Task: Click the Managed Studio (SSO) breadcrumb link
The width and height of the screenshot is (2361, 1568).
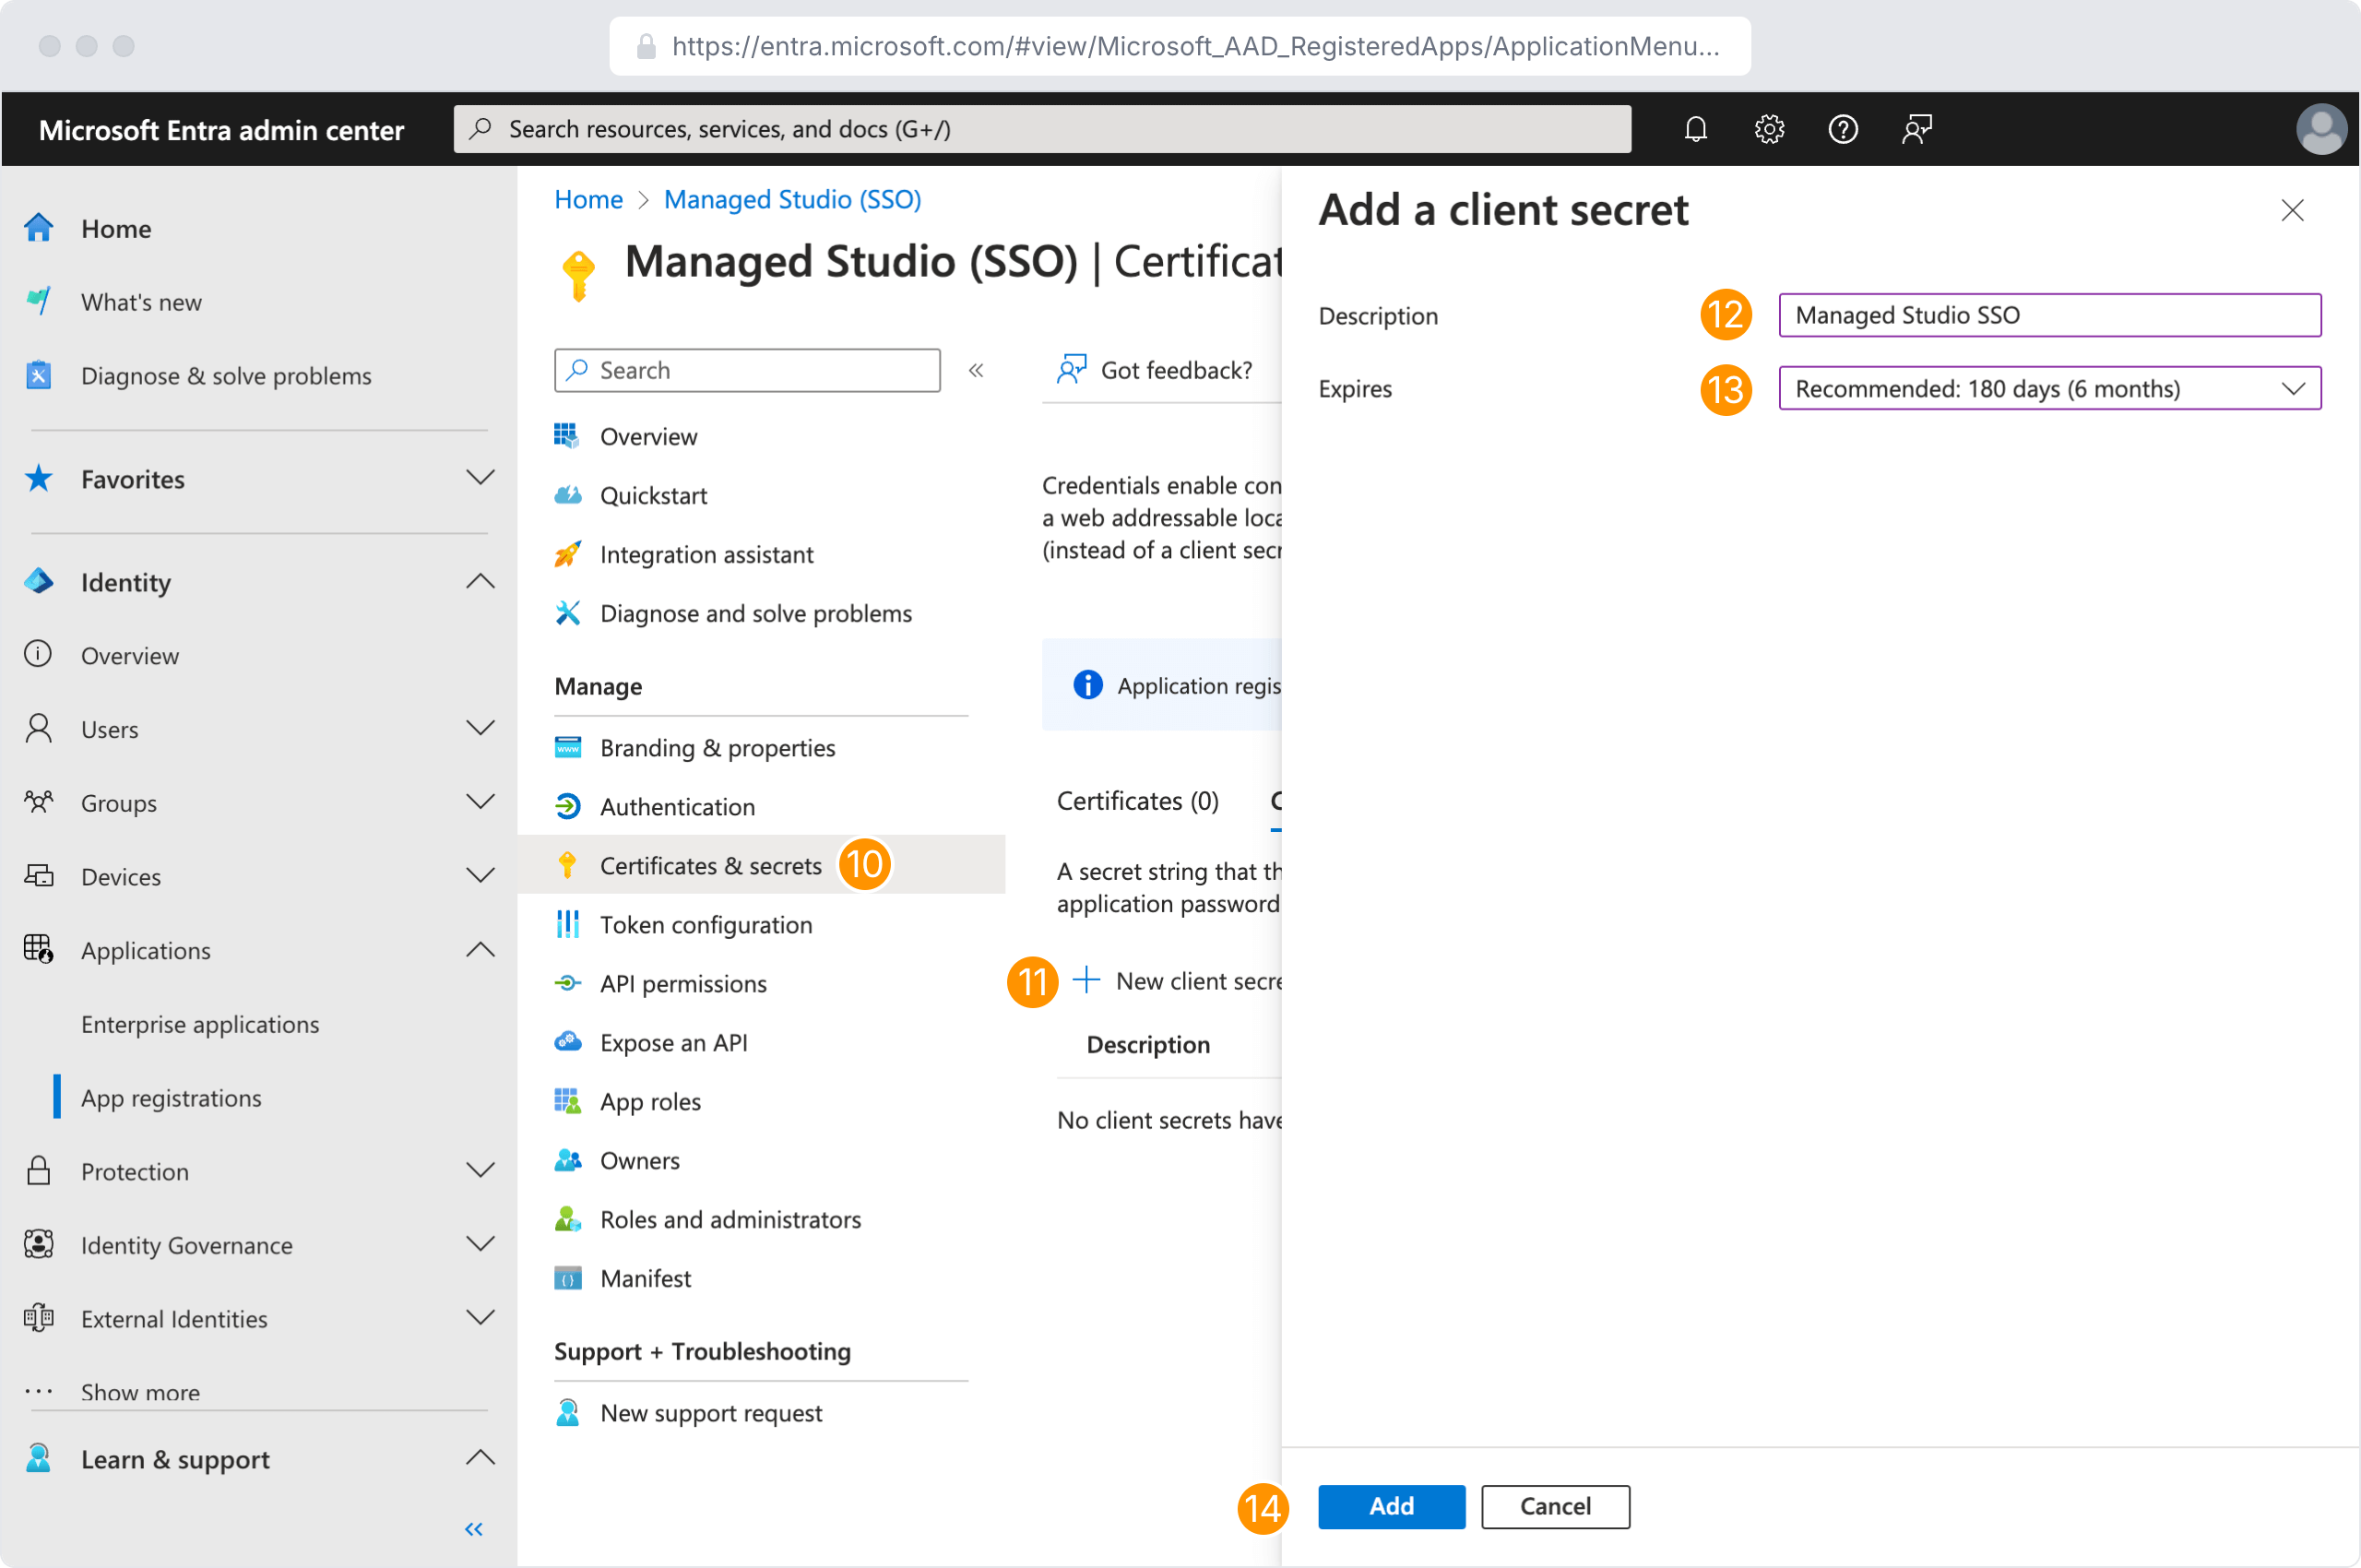Action: (x=792, y=200)
